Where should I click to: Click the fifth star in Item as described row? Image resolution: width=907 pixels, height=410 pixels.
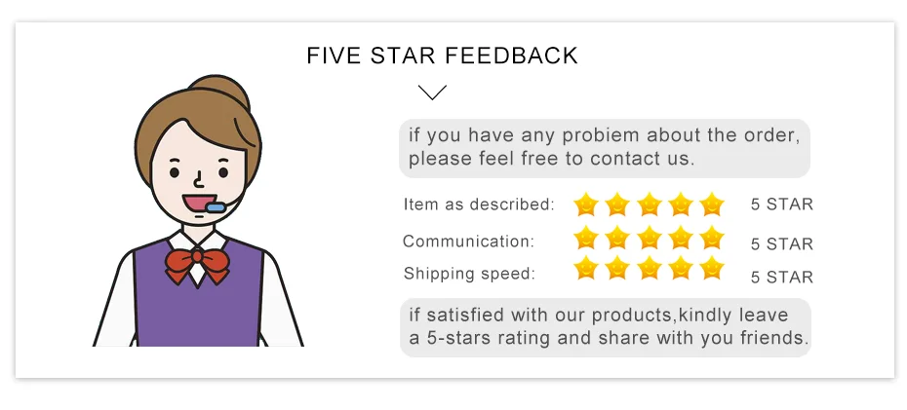712,205
